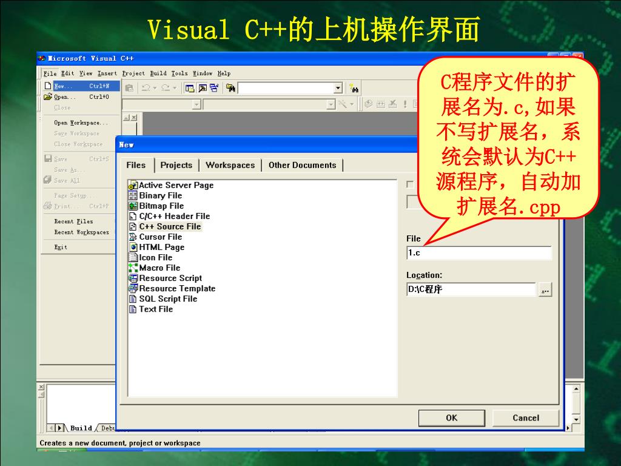Click the Open folder icon in File menu
The height and width of the screenshot is (466, 621).
[47, 96]
